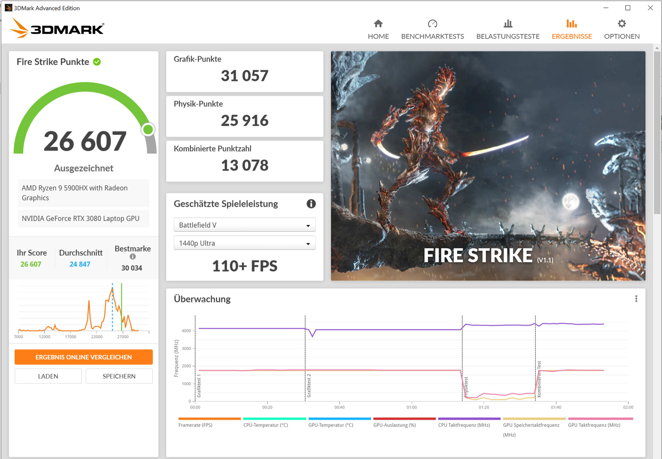This screenshot has width=662, height=459.
Task: Click the Bestmarke value 30 034
Action: [x=132, y=268]
